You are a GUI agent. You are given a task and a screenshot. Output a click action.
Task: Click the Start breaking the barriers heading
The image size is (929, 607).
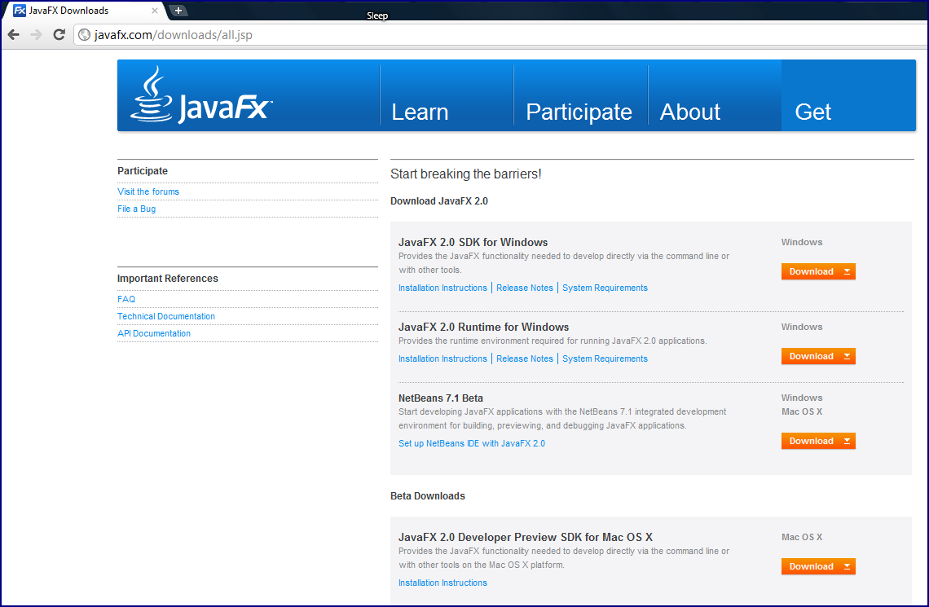coord(465,174)
